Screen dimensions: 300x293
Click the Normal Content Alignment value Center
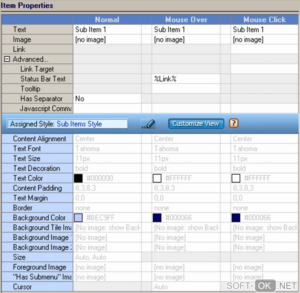(x=107, y=139)
